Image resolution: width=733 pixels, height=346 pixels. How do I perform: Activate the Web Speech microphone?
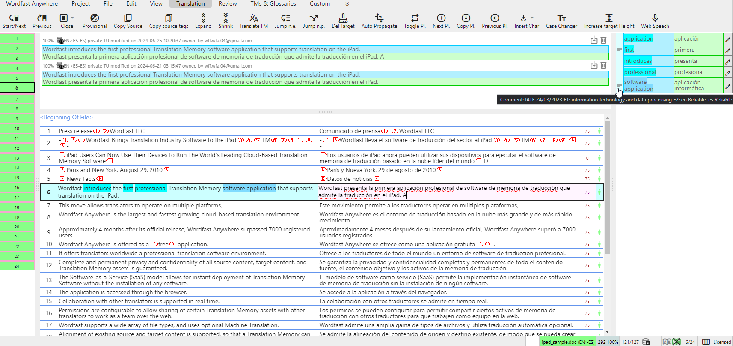[x=655, y=18]
